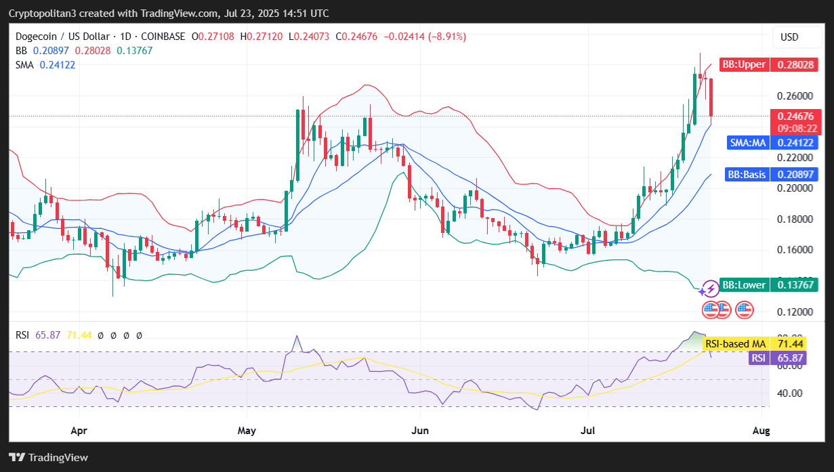Click the TradingView logo in the bottom-left corner
This screenshot has width=834, height=472.
click(x=48, y=457)
